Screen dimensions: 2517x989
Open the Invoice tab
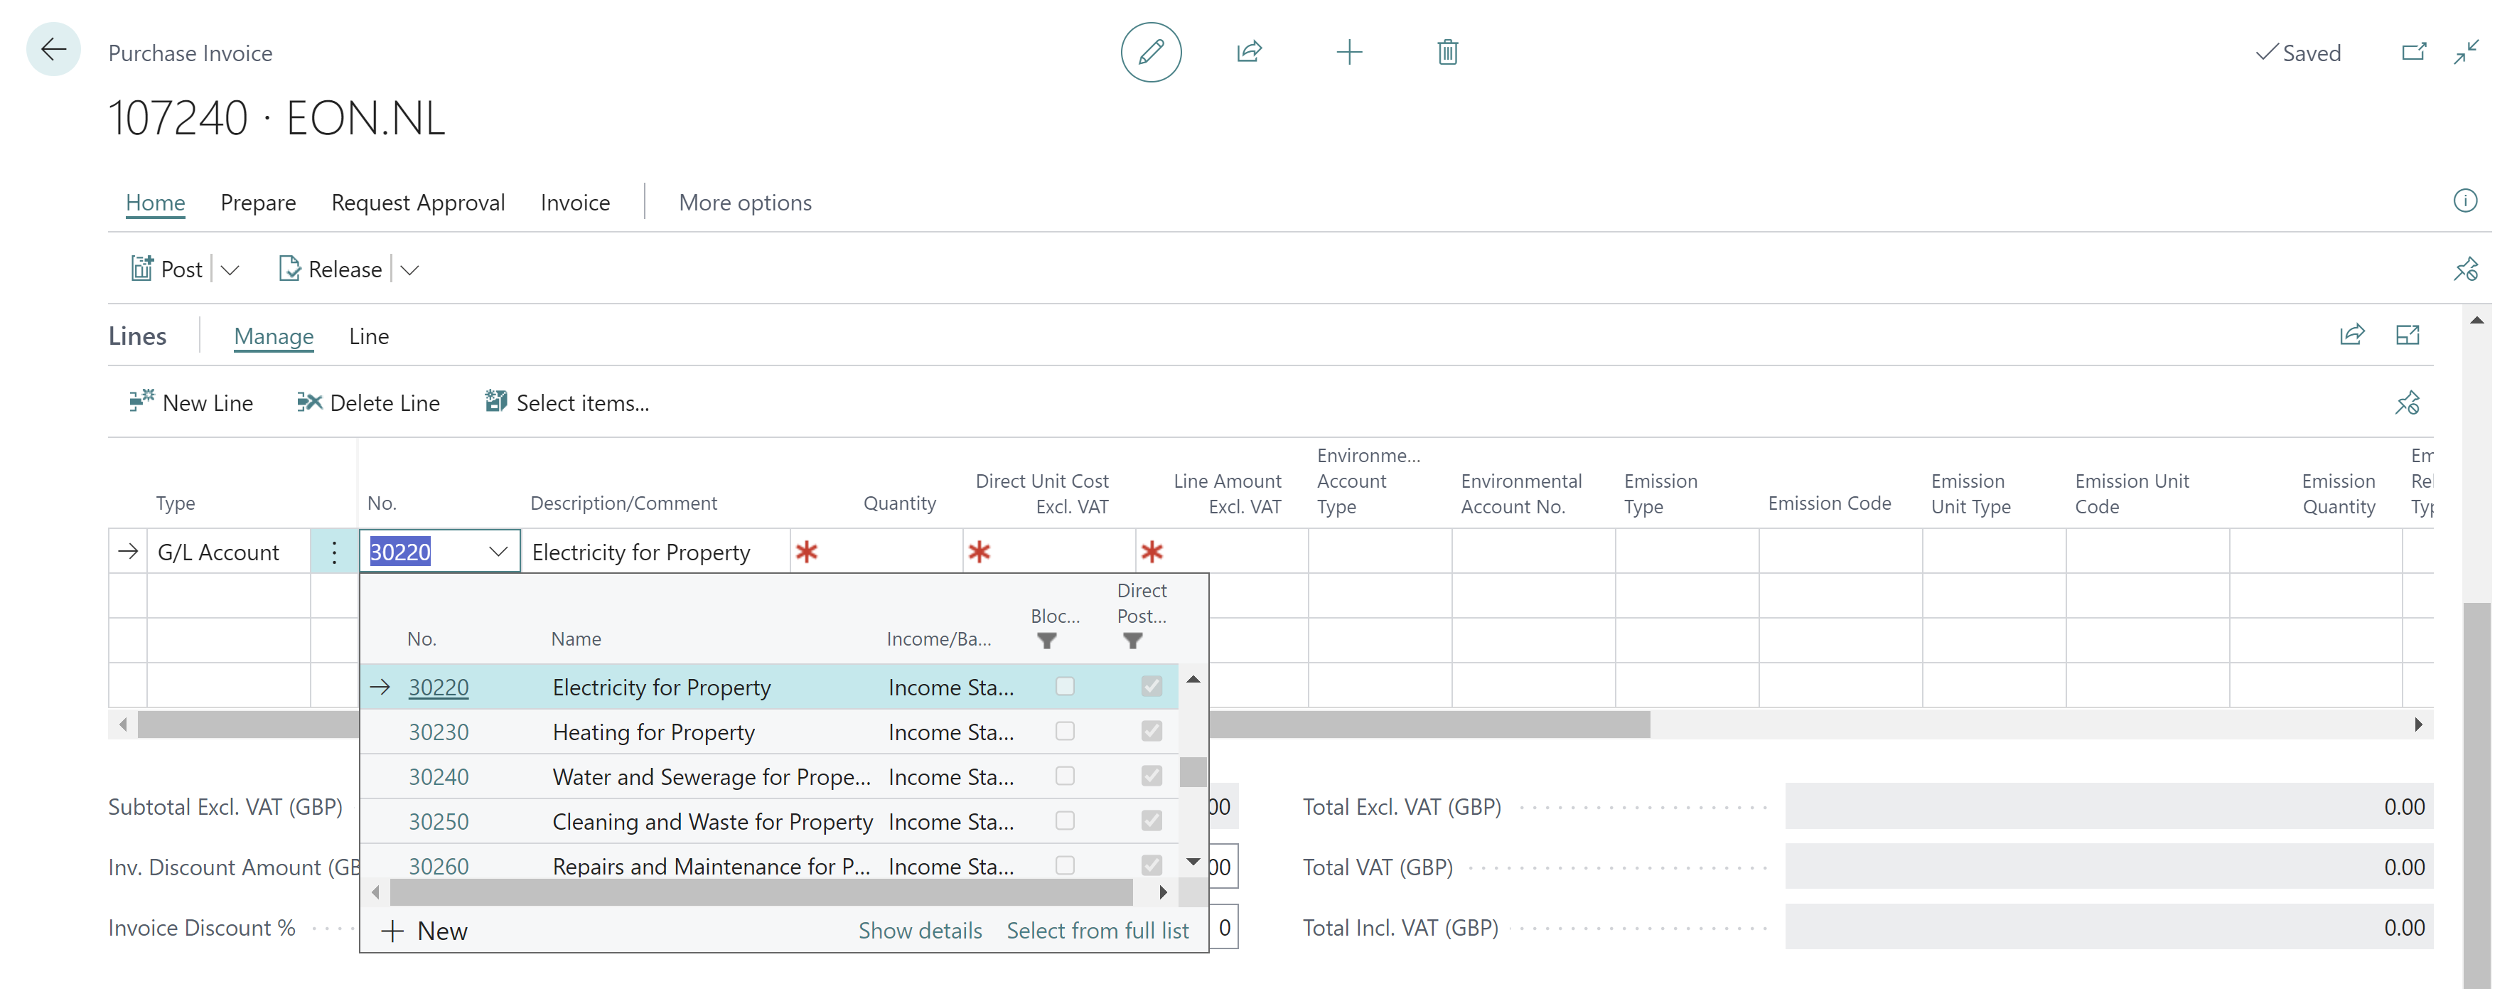click(574, 203)
